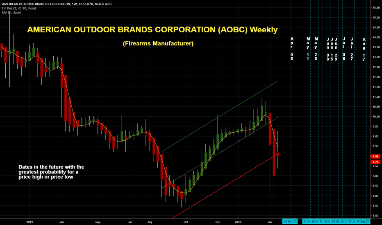Select the vertical Jul 27 date label
This screenshot has height=225, width=382.
[352, 49]
